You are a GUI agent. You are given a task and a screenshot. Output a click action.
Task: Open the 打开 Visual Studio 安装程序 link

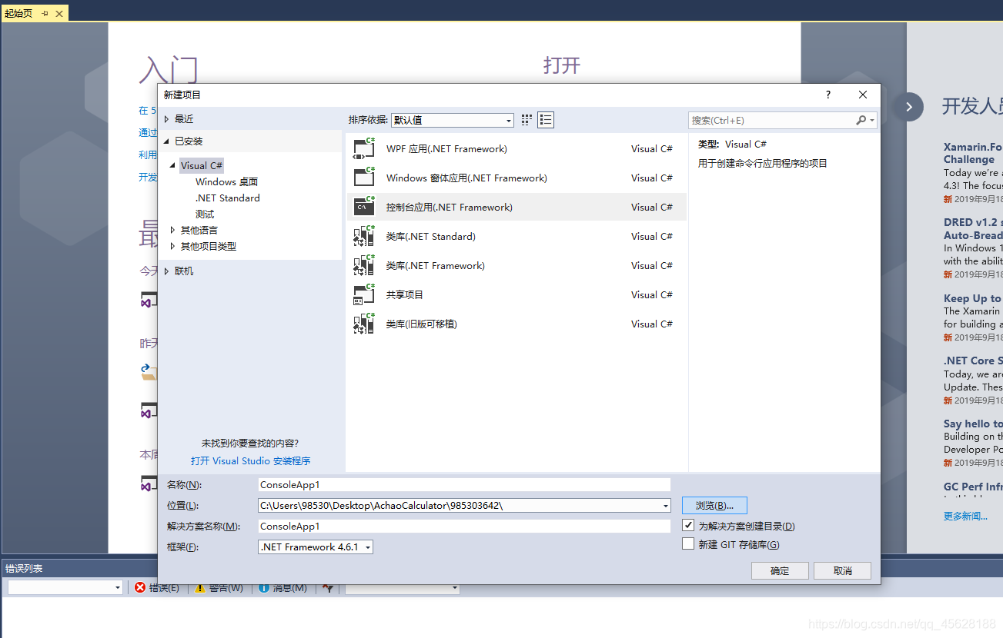[x=251, y=461]
